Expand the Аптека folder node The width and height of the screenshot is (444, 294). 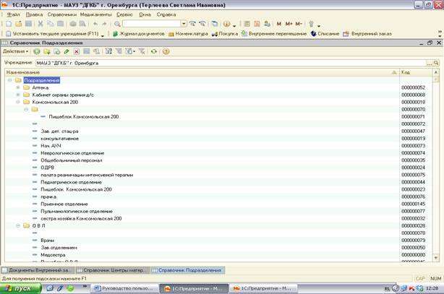click(18, 87)
